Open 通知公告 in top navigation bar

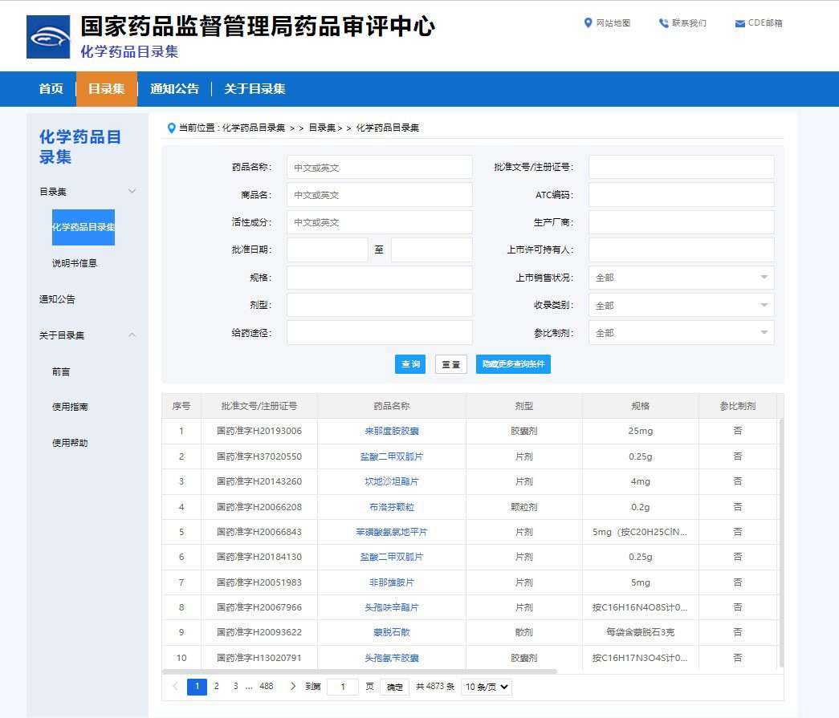click(174, 89)
